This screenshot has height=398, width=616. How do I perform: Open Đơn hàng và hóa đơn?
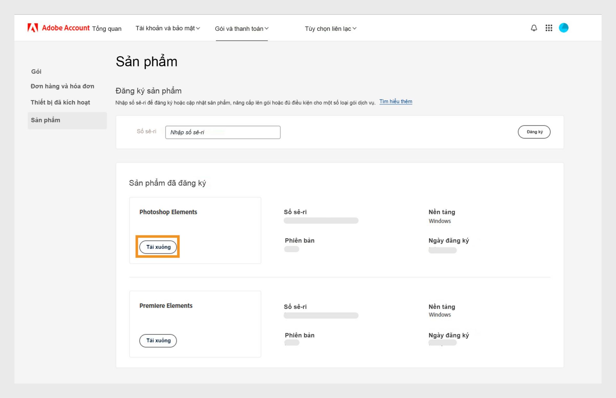point(62,86)
